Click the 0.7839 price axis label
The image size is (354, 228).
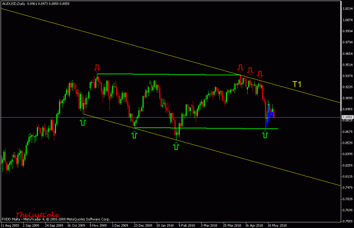[x=347, y=199]
